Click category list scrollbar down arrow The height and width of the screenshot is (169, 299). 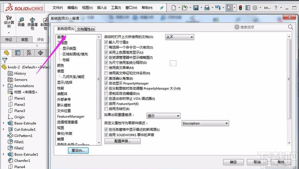coord(99,143)
